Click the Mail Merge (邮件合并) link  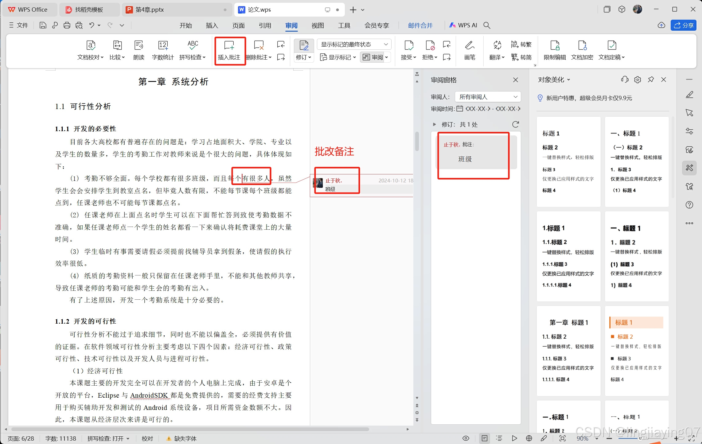(x=420, y=25)
